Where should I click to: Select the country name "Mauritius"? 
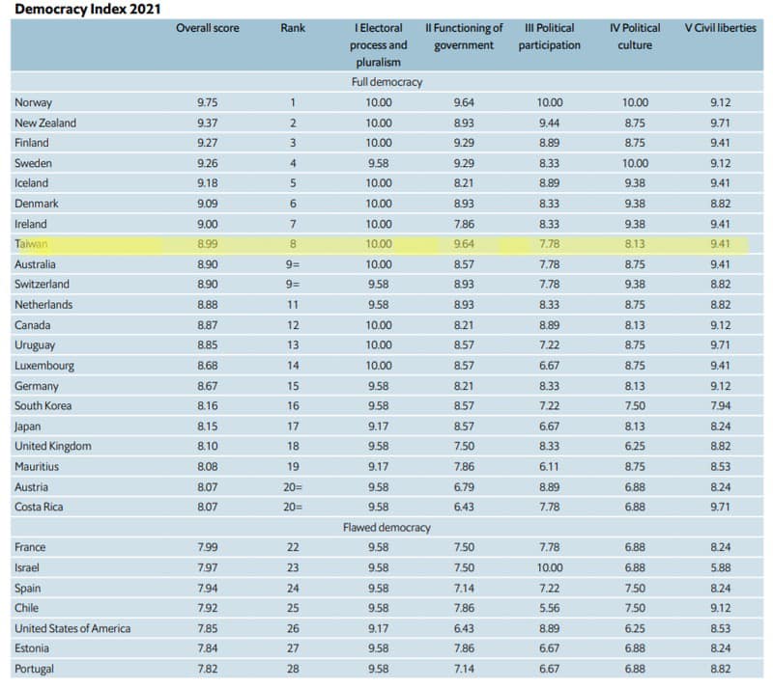tap(37, 467)
